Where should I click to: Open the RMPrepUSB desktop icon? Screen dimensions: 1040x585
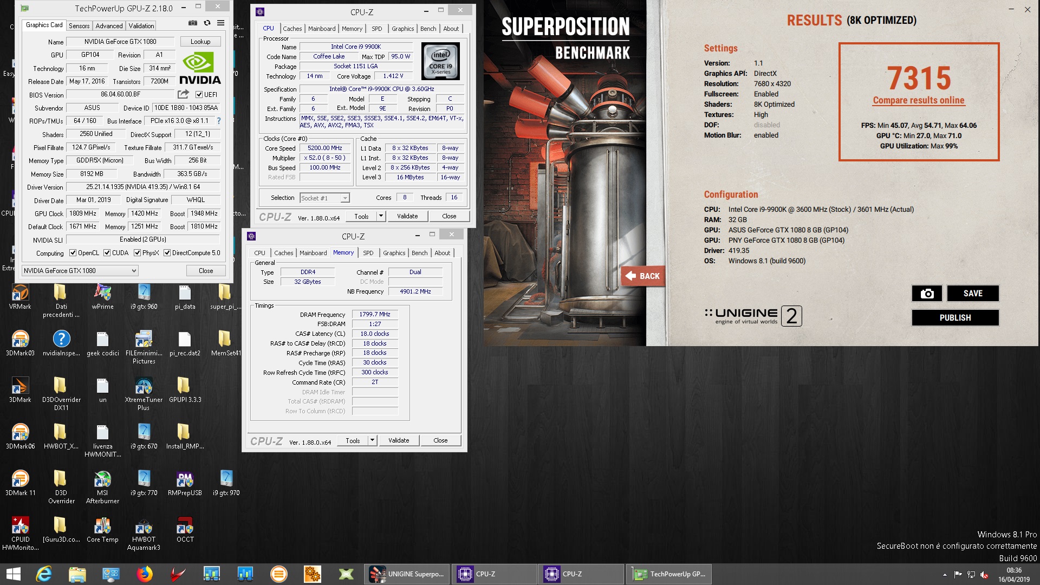(x=185, y=483)
